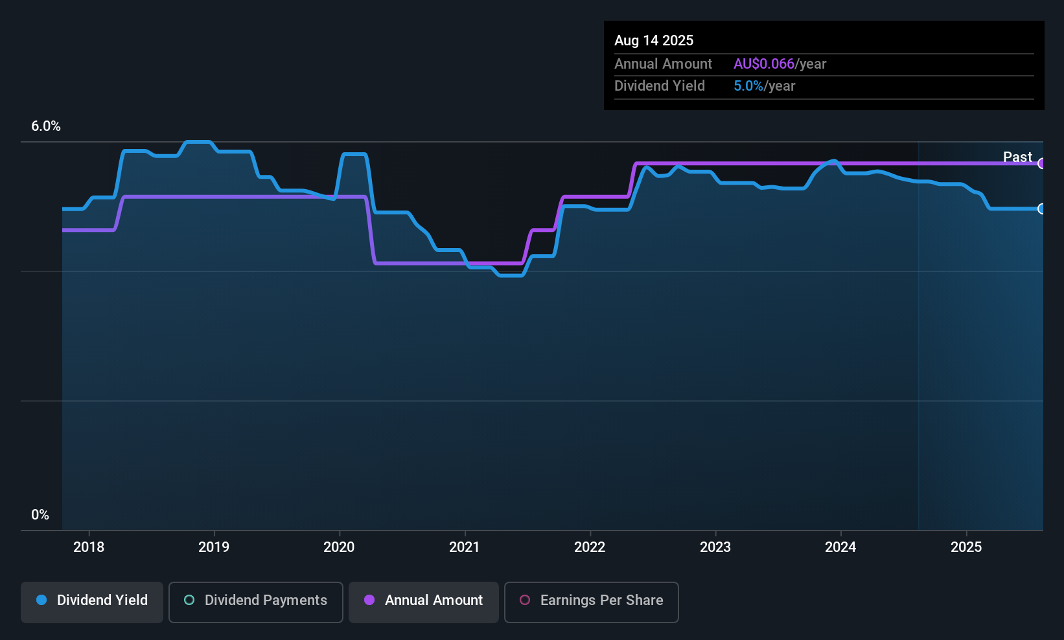Click the 0% y-axis label
Image resolution: width=1064 pixels, height=640 pixels.
pos(40,514)
